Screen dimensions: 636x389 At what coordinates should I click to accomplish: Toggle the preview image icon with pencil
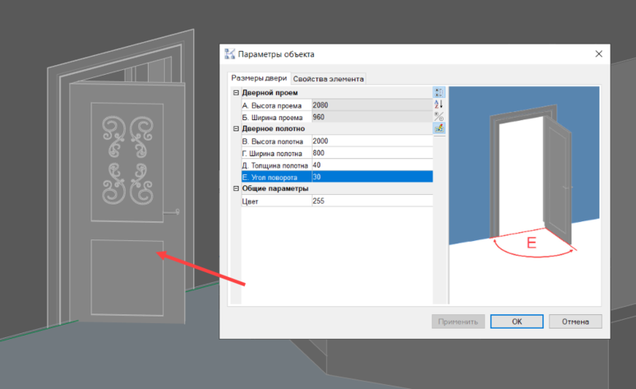coord(439,128)
